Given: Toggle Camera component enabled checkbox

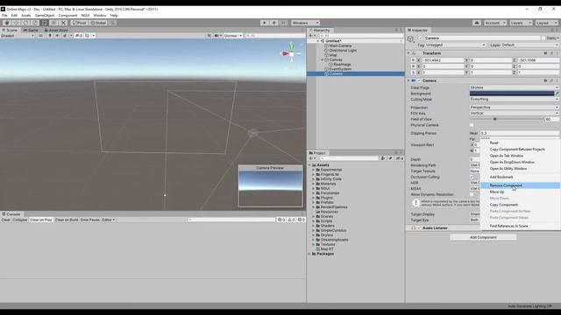Looking at the screenshot, I should [x=419, y=80].
